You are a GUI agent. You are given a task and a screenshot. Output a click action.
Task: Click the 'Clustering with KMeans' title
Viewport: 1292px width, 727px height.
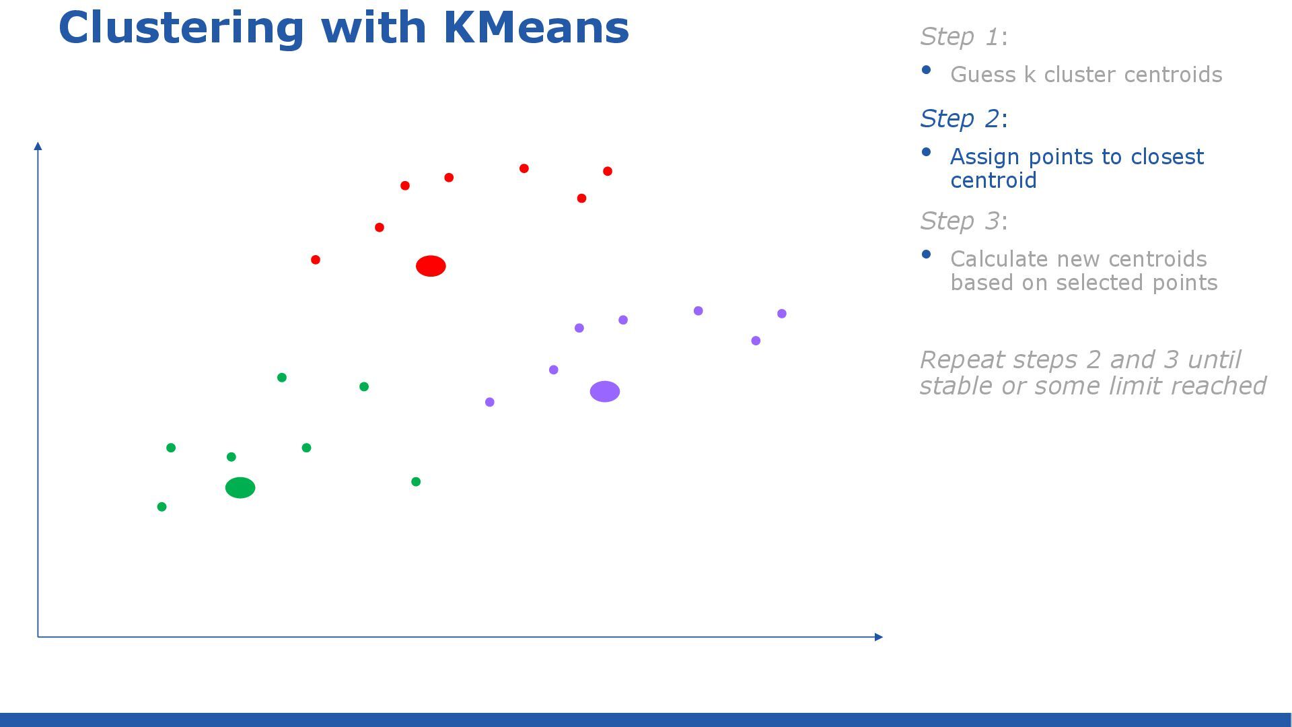pos(344,28)
